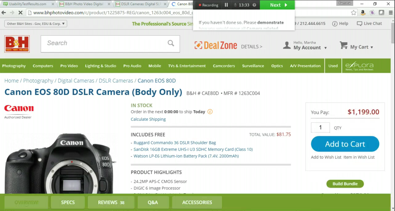Click the My Account person icon
The width and height of the screenshot is (395, 211).
click(x=287, y=45)
